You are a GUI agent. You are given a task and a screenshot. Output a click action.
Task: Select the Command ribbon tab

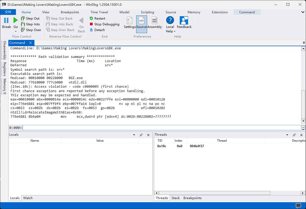coord(247,12)
